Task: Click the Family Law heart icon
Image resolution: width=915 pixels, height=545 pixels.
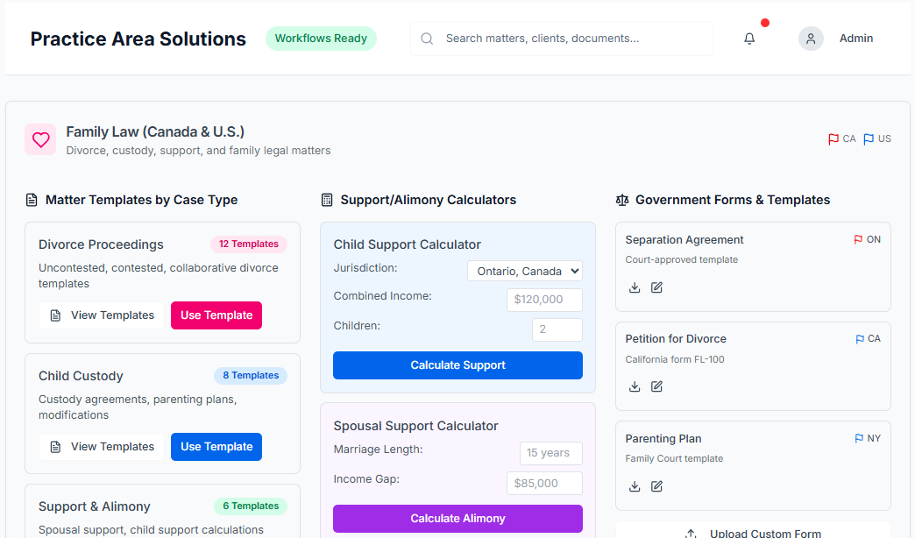Action: point(40,139)
